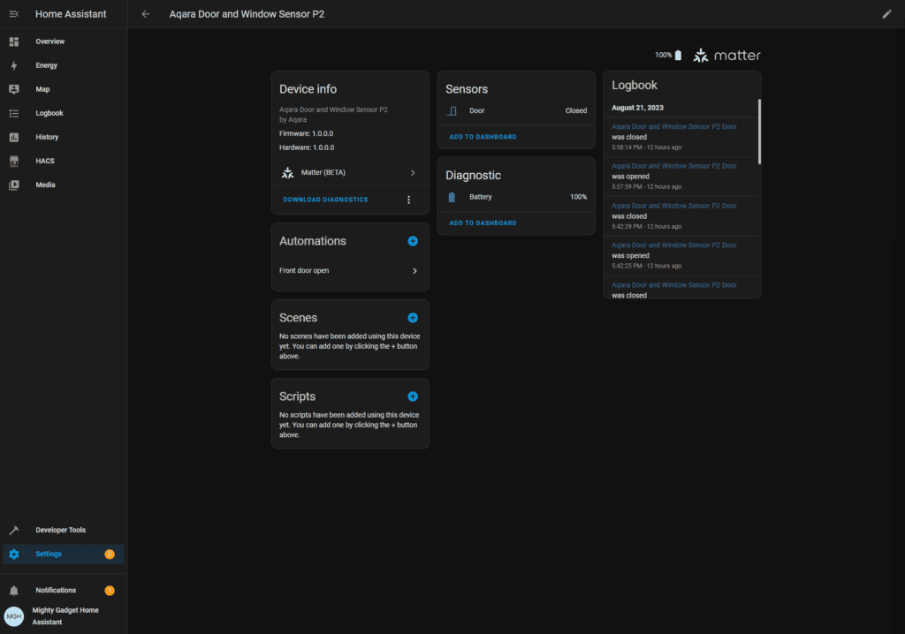The height and width of the screenshot is (634, 905).
Task: Click the Matter logo at top right
Action: pyautogui.click(x=726, y=56)
